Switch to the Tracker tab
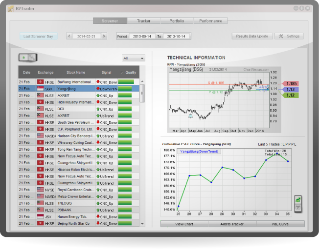 (143, 21)
